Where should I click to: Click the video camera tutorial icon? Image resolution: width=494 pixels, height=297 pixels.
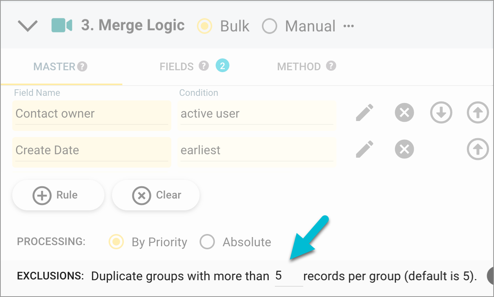(x=62, y=25)
